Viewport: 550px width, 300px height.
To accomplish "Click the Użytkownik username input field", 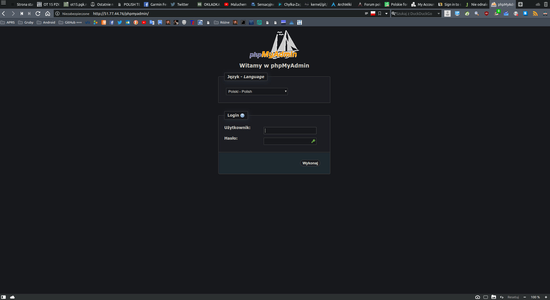I will [x=290, y=131].
